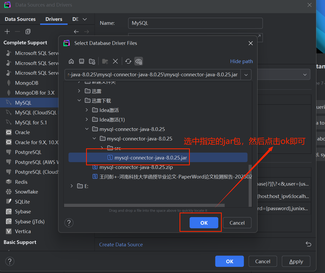Expand the Idea激活(1) folder
Screen dimensions: 325x273
(x=87, y=120)
